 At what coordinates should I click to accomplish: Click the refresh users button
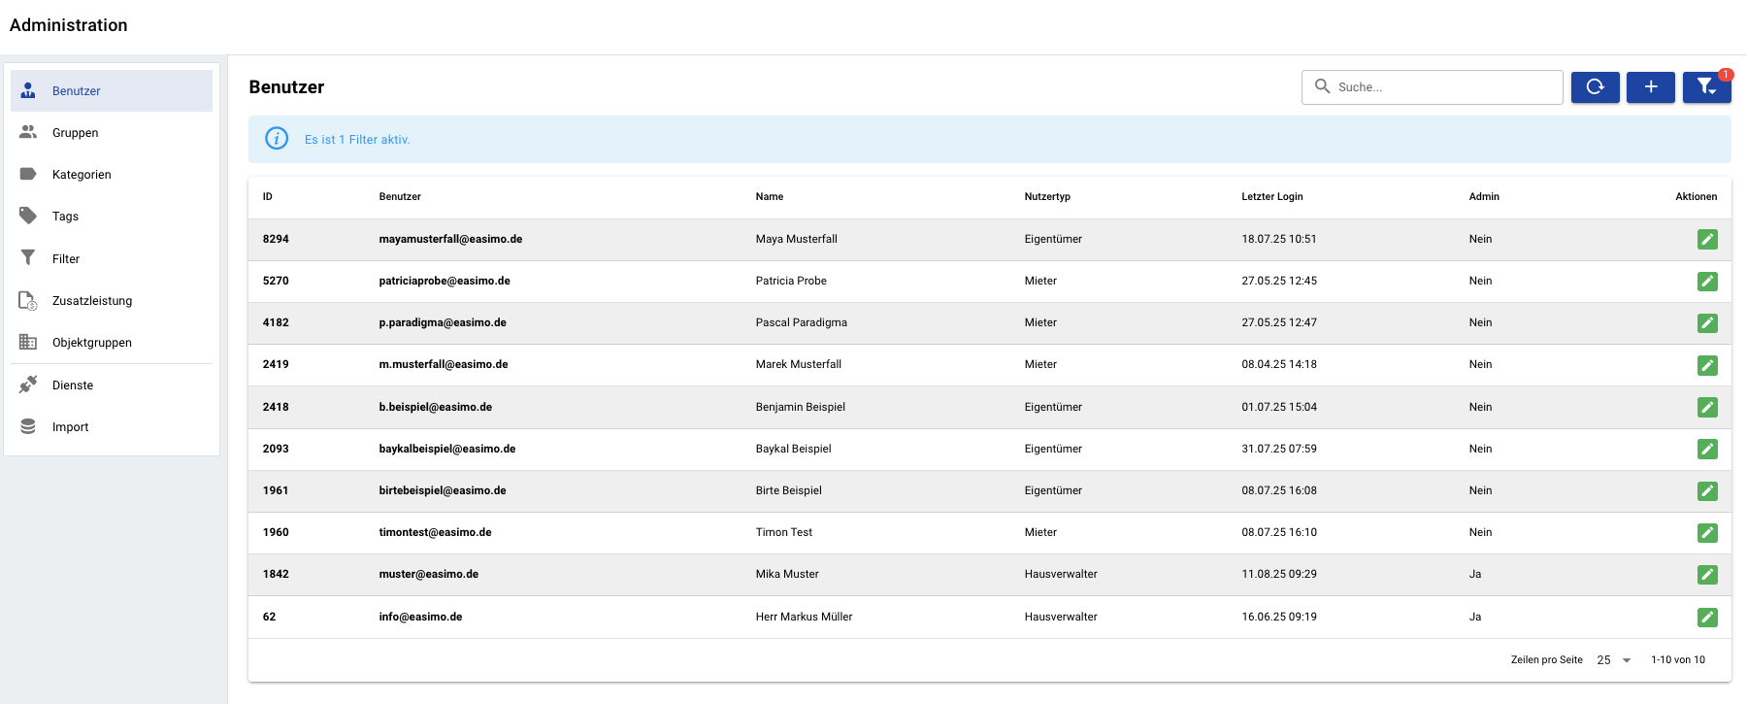[1595, 86]
